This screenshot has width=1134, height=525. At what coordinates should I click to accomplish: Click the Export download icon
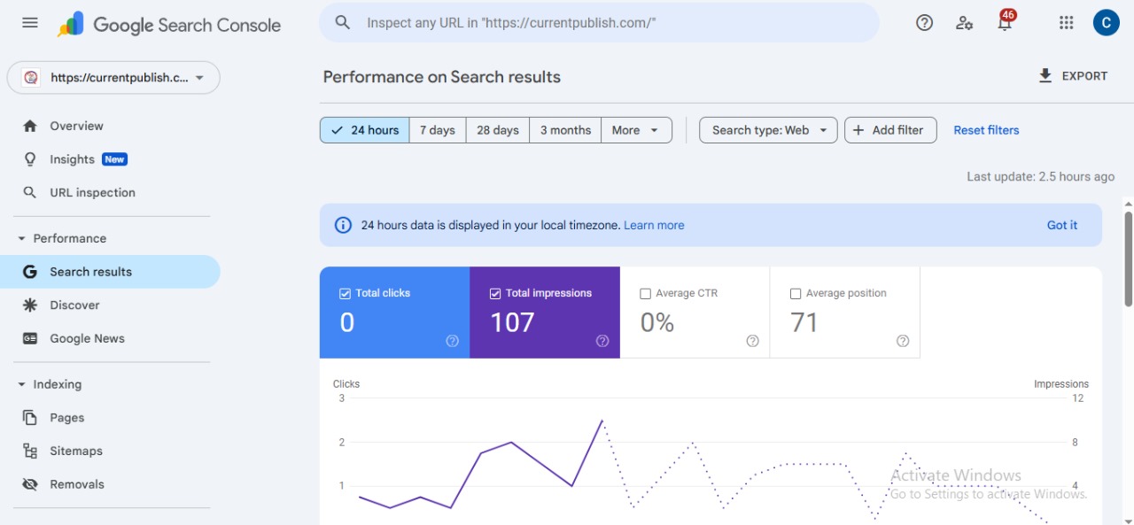(x=1045, y=76)
